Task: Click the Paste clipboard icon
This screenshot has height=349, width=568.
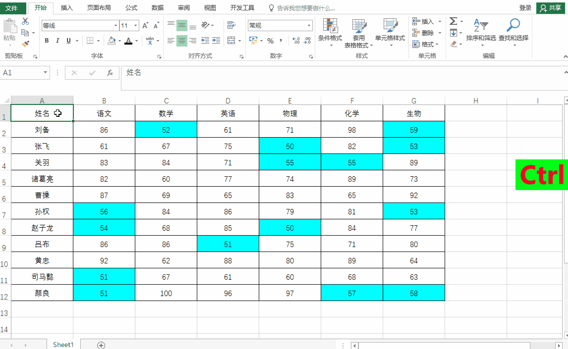Action: point(10,26)
